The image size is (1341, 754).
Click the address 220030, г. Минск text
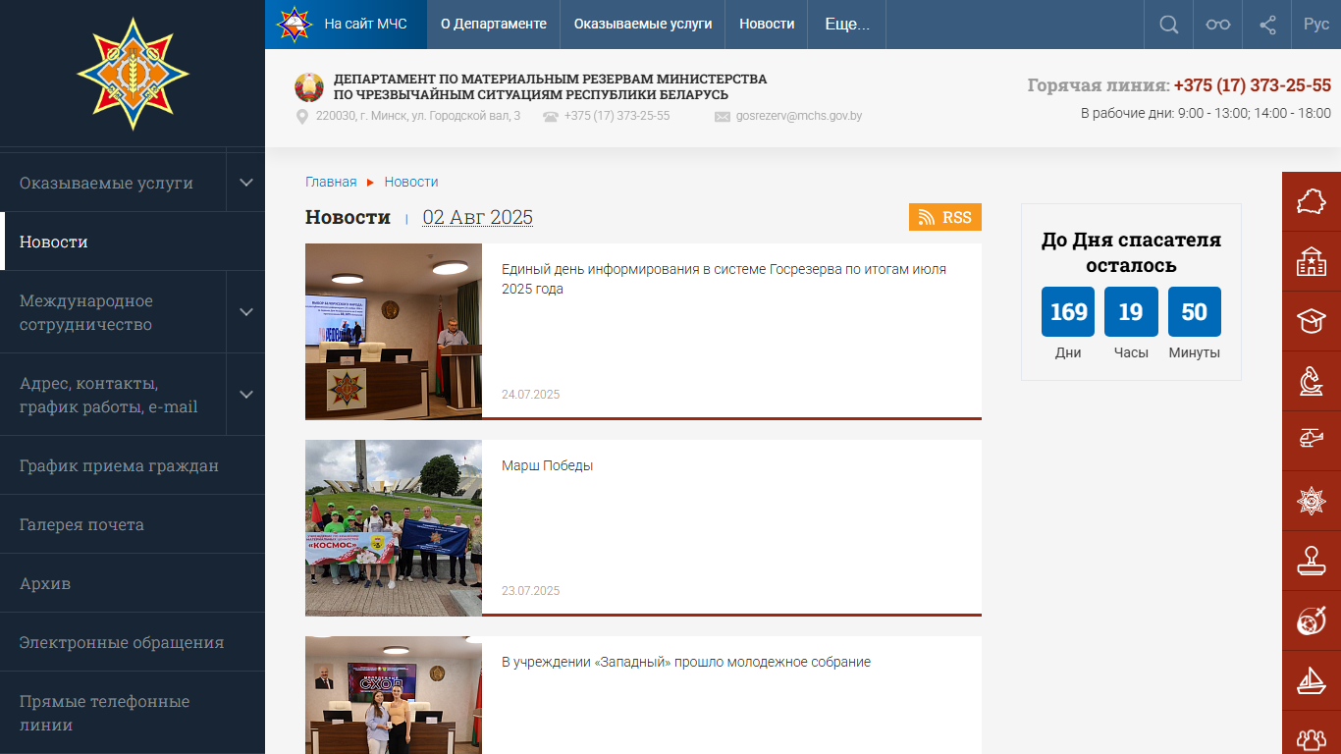pos(418,116)
